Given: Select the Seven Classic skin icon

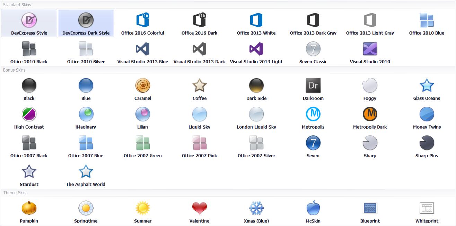Looking at the screenshot, I should click(x=313, y=49).
